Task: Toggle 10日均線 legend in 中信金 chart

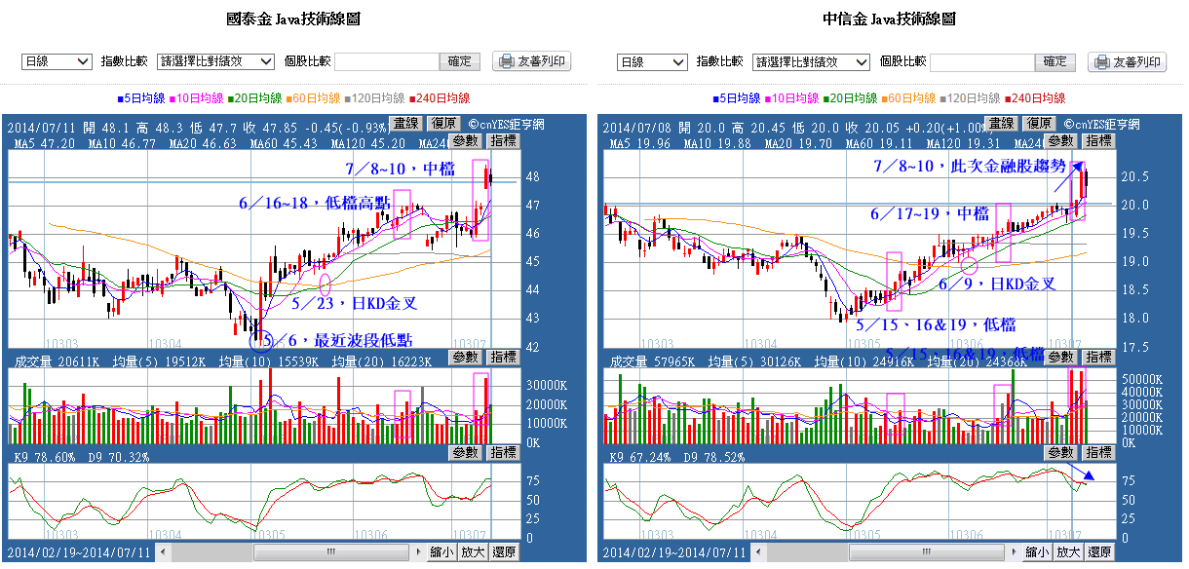Action: 793,98
